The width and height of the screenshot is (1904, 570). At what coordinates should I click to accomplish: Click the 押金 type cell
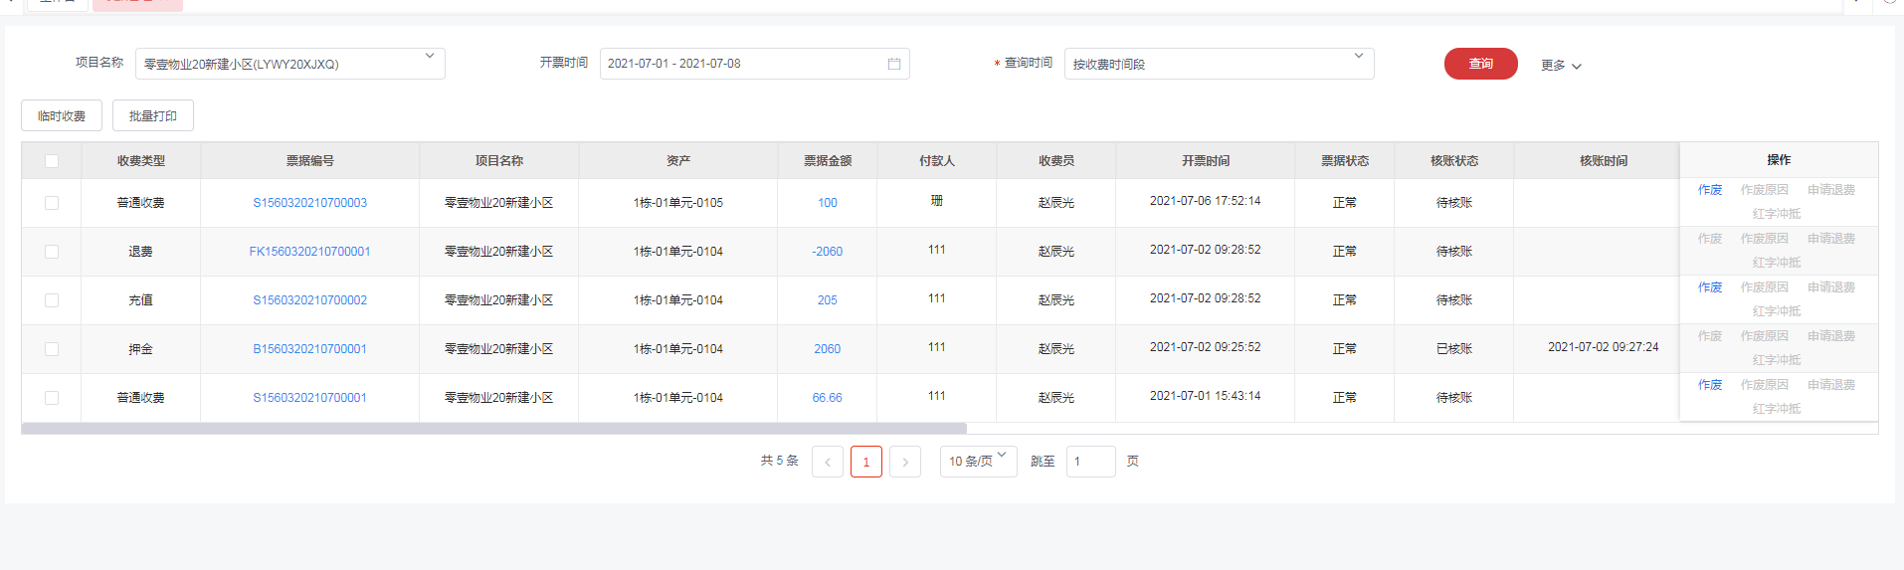click(x=141, y=349)
